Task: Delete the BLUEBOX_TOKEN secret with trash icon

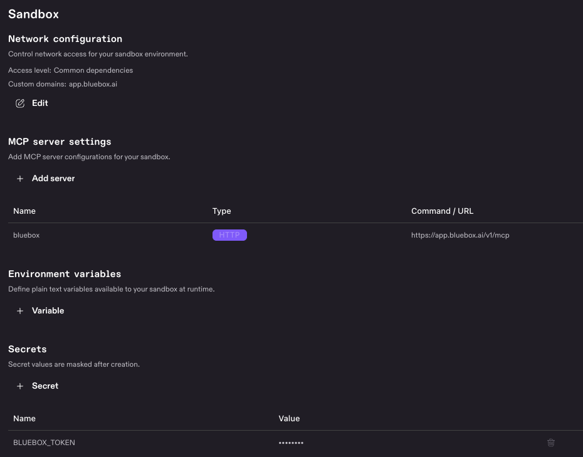Action: [551, 443]
